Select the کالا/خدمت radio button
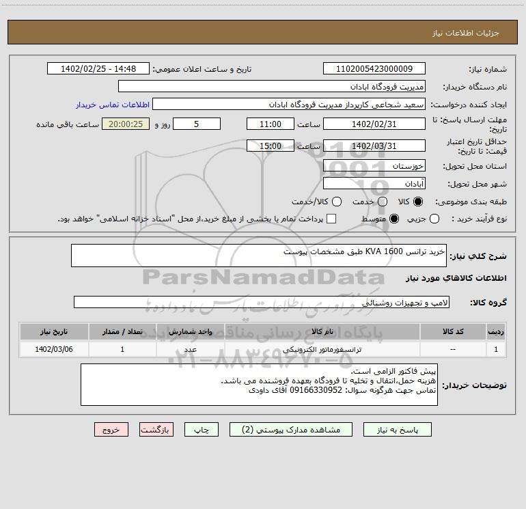Image resolution: width=526 pixels, height=509 pixels. 337,202
